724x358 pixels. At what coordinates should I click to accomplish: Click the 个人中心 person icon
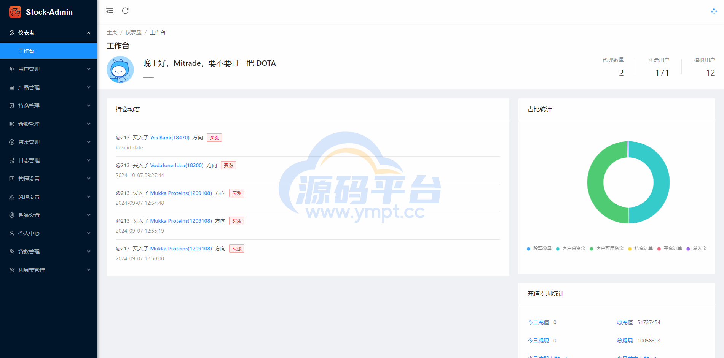(12, 233)
